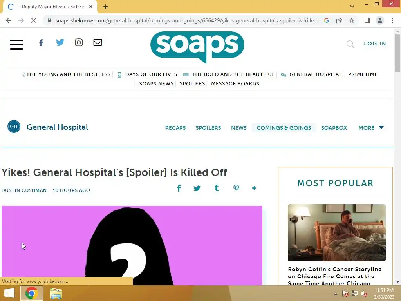This screenshot has width=401, height=301.
Task: Close the Deputy Mayor Eileen tab
Action: [x=91, y=7]
